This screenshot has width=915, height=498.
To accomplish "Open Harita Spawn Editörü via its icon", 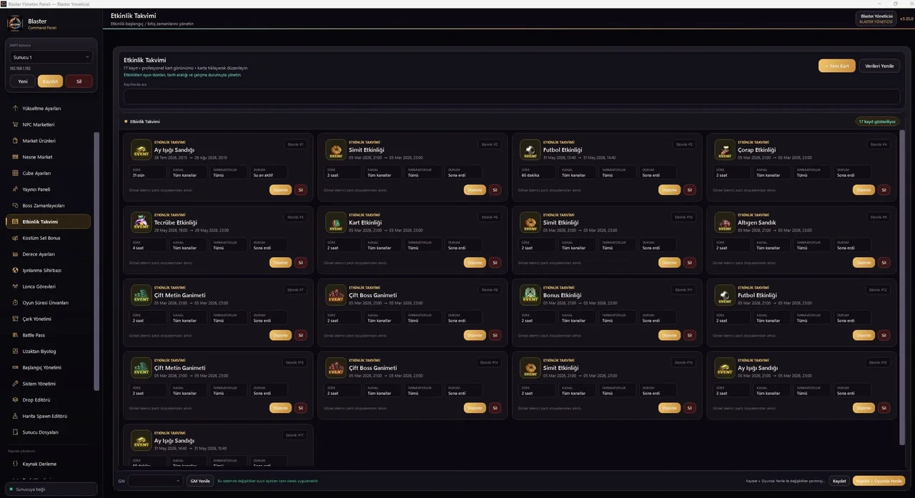I will tap(15, 416).
